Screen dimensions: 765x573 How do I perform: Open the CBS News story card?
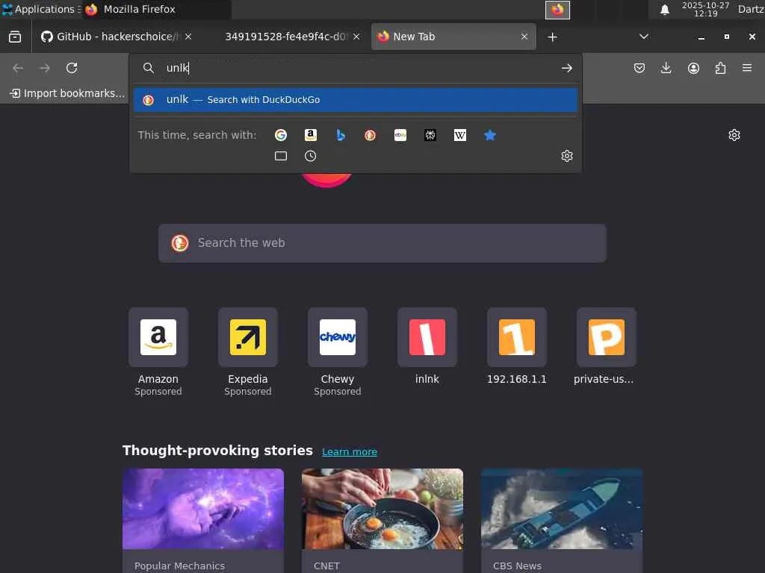pos(562,520)
